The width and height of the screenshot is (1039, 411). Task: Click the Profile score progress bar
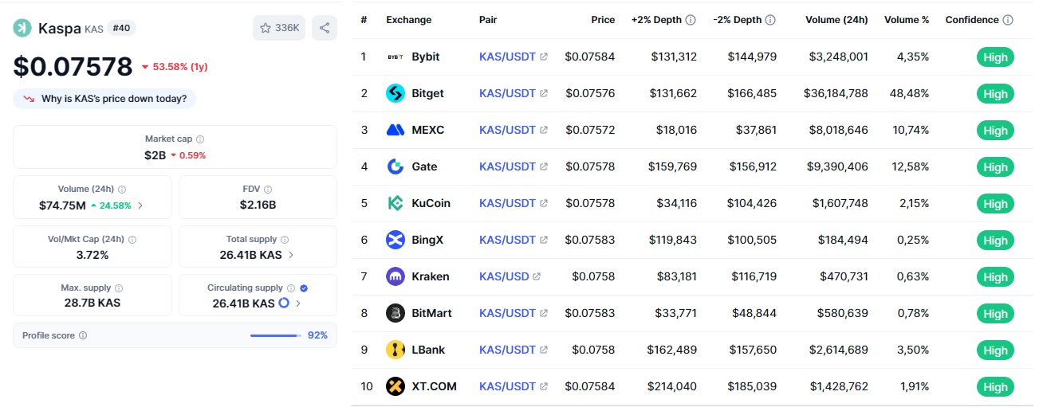(275, 336)
